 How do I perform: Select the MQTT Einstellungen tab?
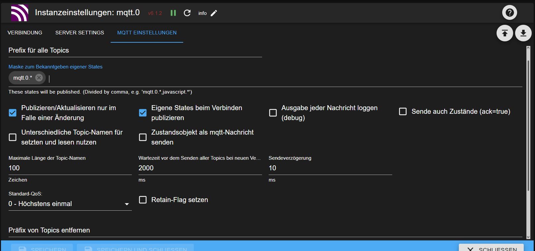[x=147, y=33]
